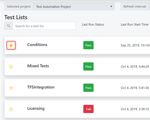
Task: Click the Pass badge for Mixed Tests
Action: (88, 66)
